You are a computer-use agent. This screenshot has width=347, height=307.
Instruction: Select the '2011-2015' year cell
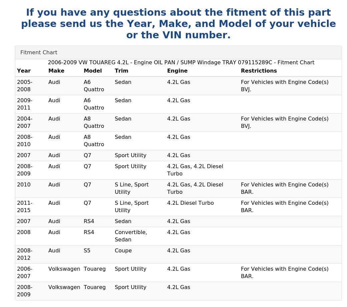coord(25,206)
